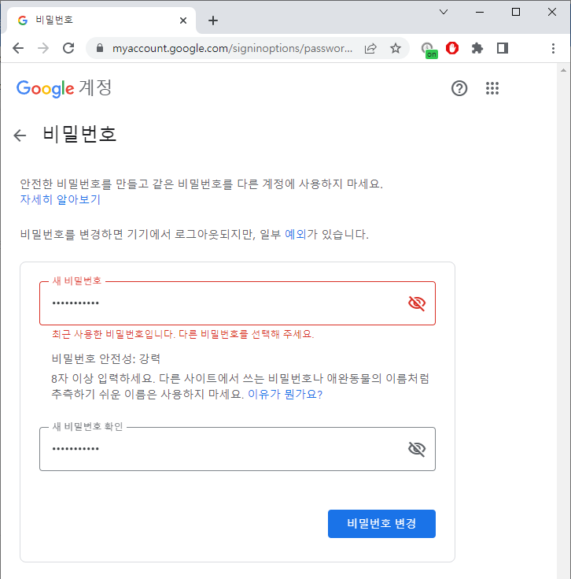This screenshot has height=579, width=571.
Task: Click the 비밀번호 안전성: 강력 text
Action: pyautogui.click(x=106, y=358)
